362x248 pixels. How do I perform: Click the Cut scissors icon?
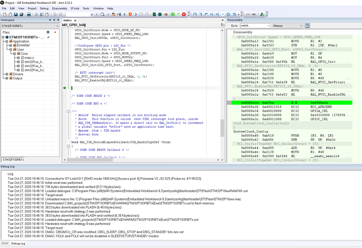[36, 14]
